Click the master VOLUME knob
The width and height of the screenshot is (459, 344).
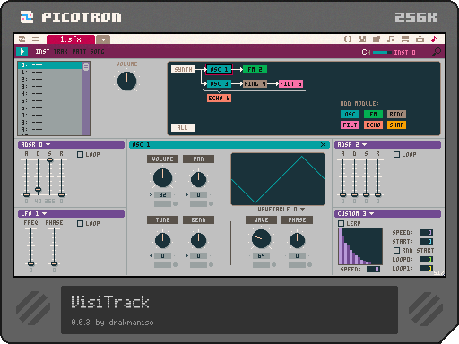point(126,81)
